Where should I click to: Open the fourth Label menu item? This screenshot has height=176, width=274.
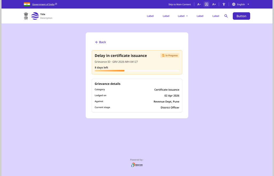pos(200,16)
